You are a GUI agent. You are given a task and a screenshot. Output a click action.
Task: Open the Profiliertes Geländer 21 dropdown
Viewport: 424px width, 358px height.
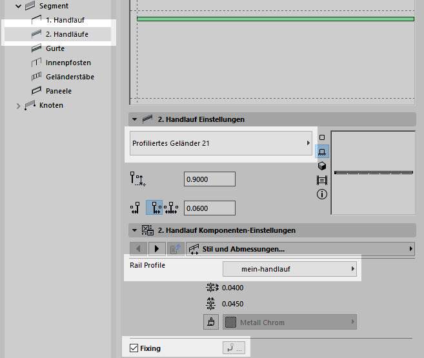click(x=221, y=143)
